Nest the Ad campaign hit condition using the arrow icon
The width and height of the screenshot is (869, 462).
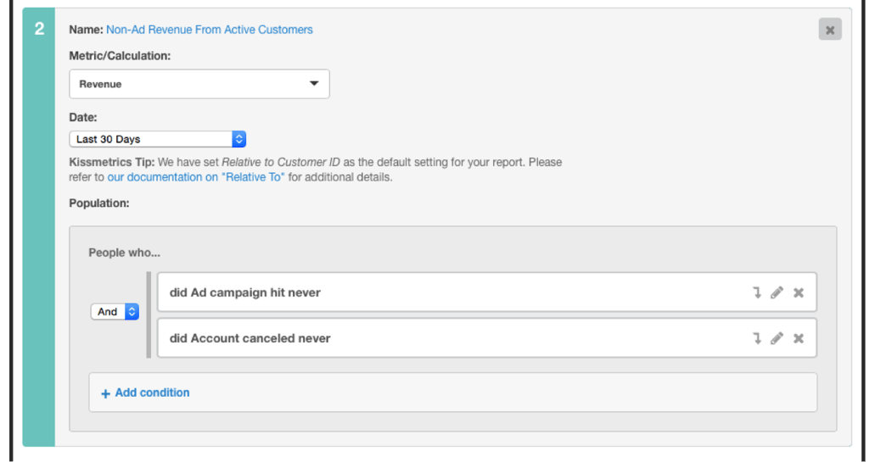point(756,292)
